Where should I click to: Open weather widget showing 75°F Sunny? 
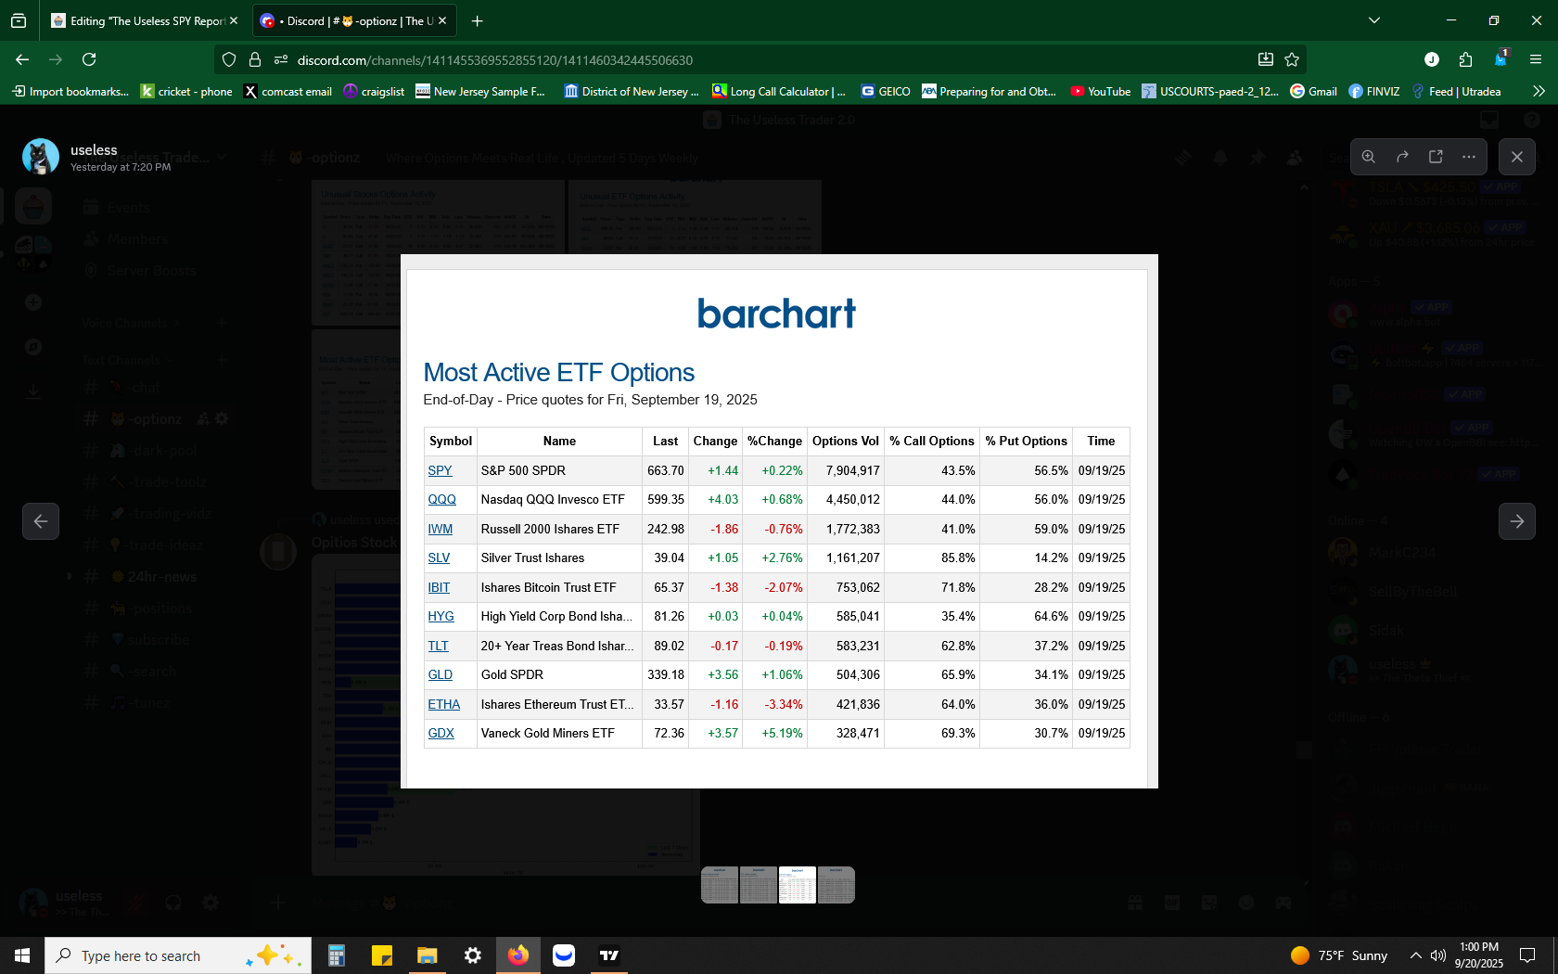click(x=1339, y=955)
